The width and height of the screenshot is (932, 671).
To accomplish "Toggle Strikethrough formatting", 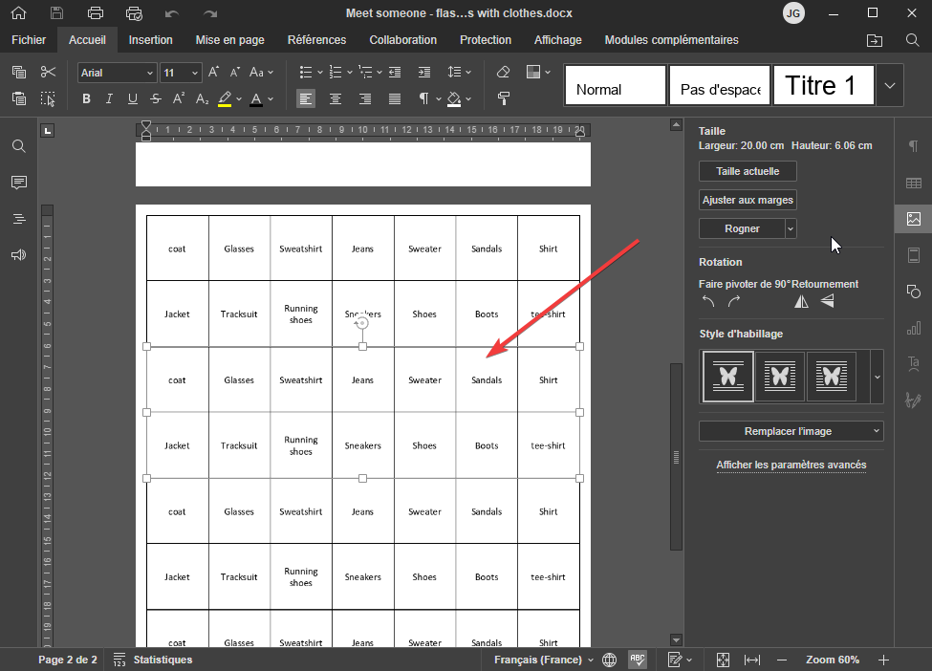I will click(x=155, y=98).
